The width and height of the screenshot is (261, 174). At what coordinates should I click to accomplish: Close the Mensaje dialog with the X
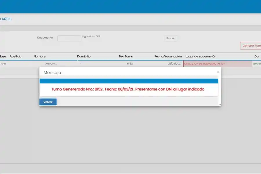218,72
